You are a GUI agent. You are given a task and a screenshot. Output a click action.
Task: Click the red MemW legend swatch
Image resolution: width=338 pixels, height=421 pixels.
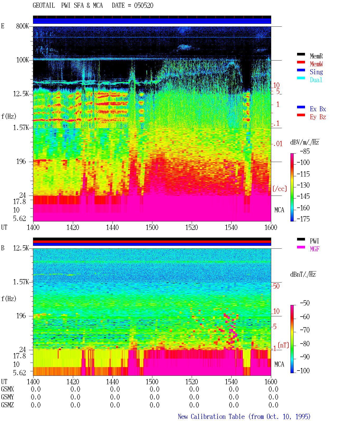click(301, 62)
